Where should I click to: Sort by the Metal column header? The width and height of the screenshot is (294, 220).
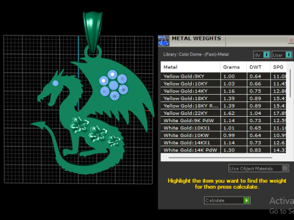click(190, 67)
